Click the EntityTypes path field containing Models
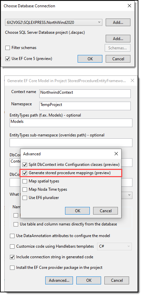This screenshot has height=296, width=142. click(x=71, y=123)
